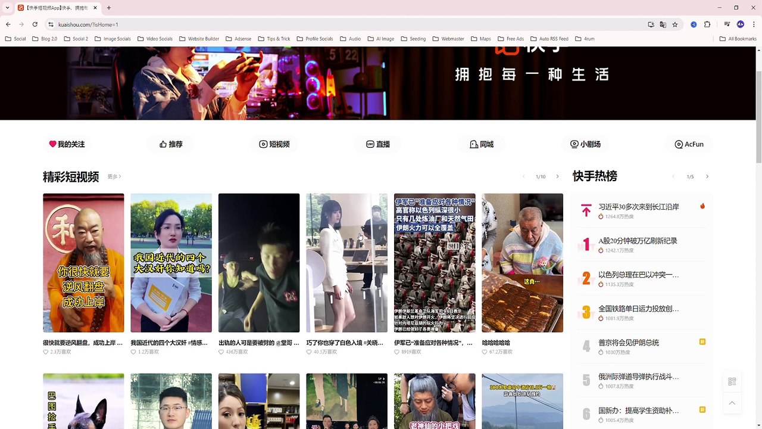Go to next page of 精彩短视频 (1/10)
Viewport: 762px width, 429px height.
pos(557,176)
